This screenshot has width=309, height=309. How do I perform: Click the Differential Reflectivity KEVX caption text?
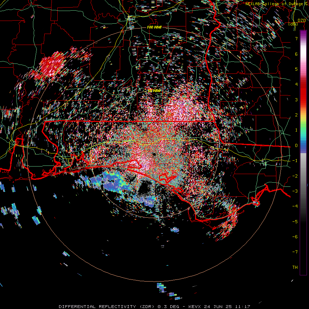pos(154,307)
